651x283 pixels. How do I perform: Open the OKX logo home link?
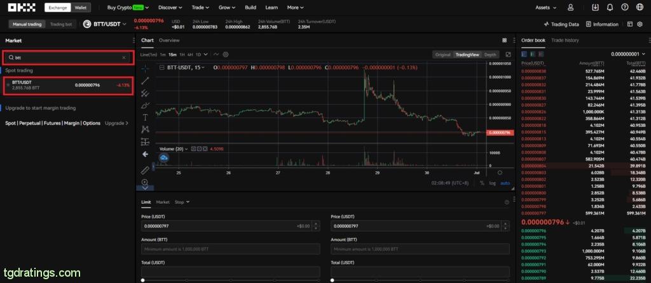pos(22,8)
